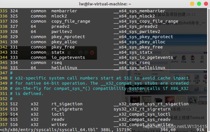Click entry point __x64_sys_pkey_free
Screen dimensions: 210x132
(x=138, y=47)
